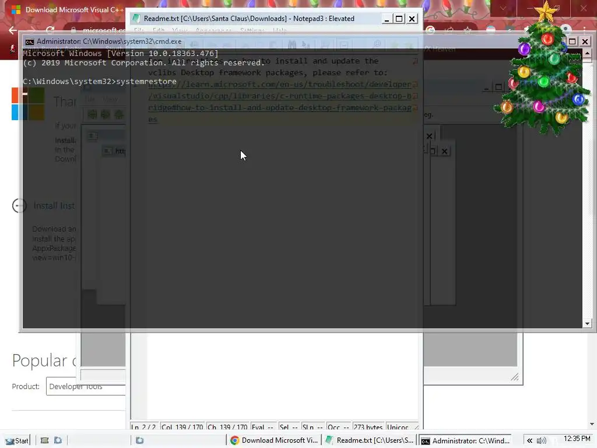Click the second quick launch icon beside Start

(58, 440)
